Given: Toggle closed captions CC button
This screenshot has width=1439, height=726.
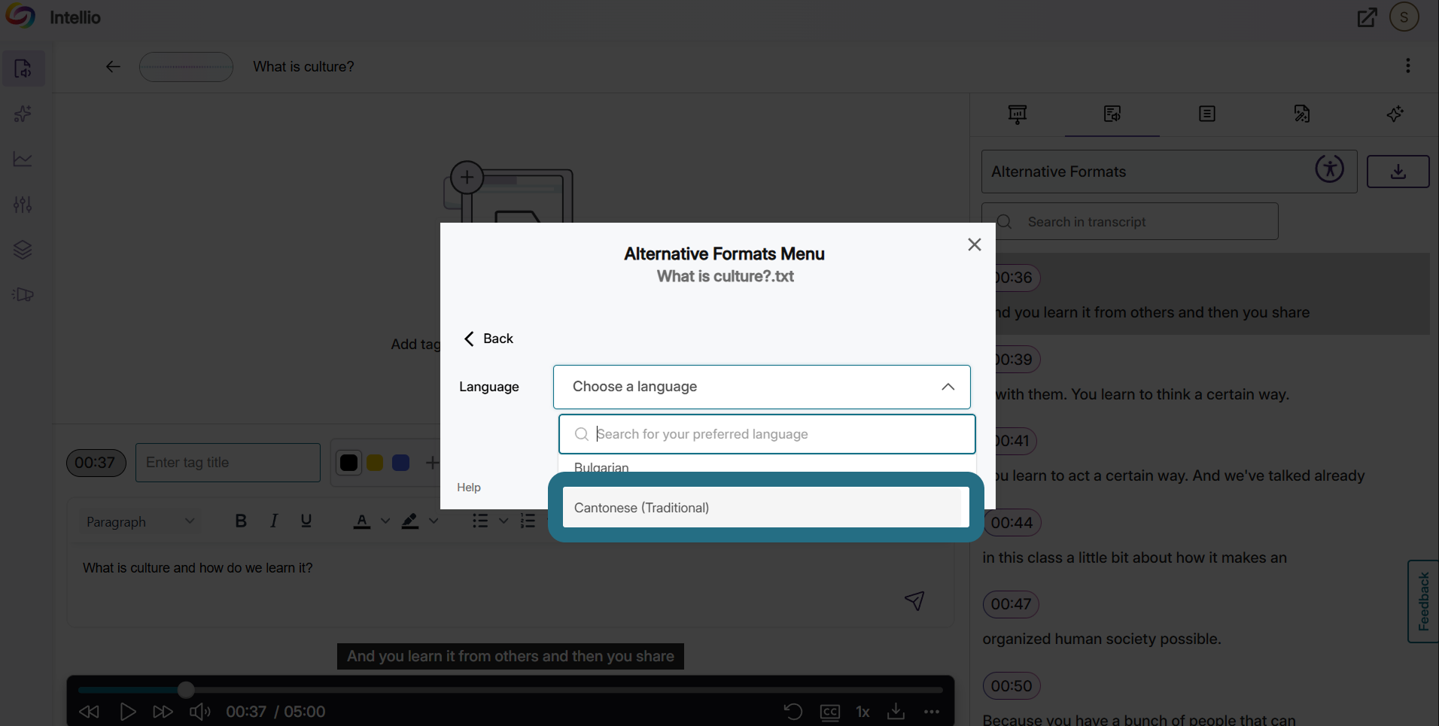Looking at the screenshot, I should (830, 712).
